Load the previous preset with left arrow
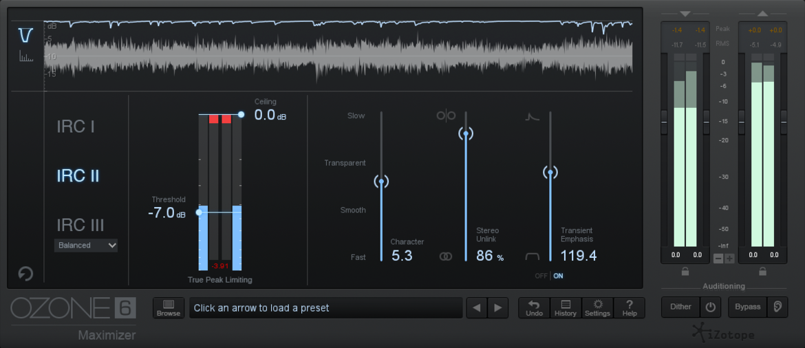Screen dimensions: 805x348 click(x=476, y=308)
